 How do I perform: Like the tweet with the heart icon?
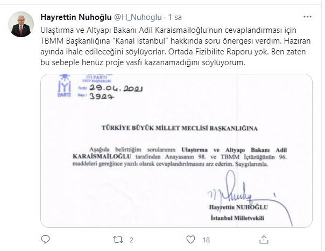pos(190,240)
